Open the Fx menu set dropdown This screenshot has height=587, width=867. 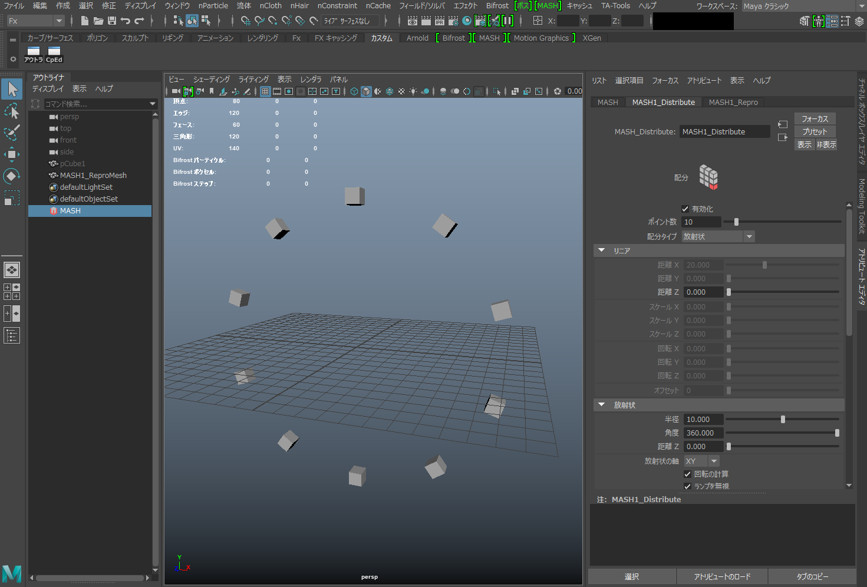click(35, 21)
